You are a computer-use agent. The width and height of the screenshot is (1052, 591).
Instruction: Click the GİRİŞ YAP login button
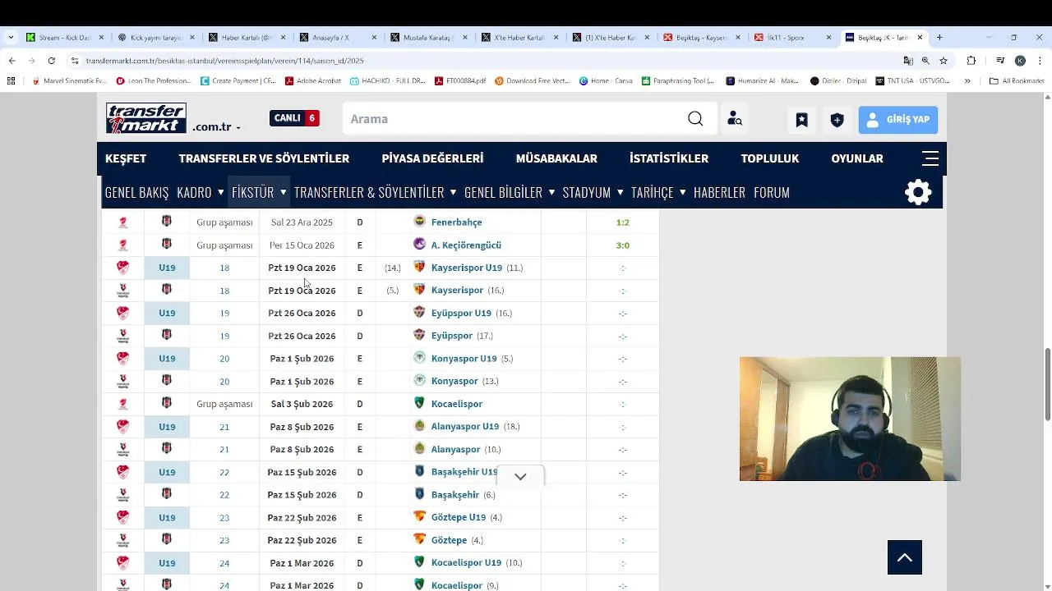coord(898,120)
